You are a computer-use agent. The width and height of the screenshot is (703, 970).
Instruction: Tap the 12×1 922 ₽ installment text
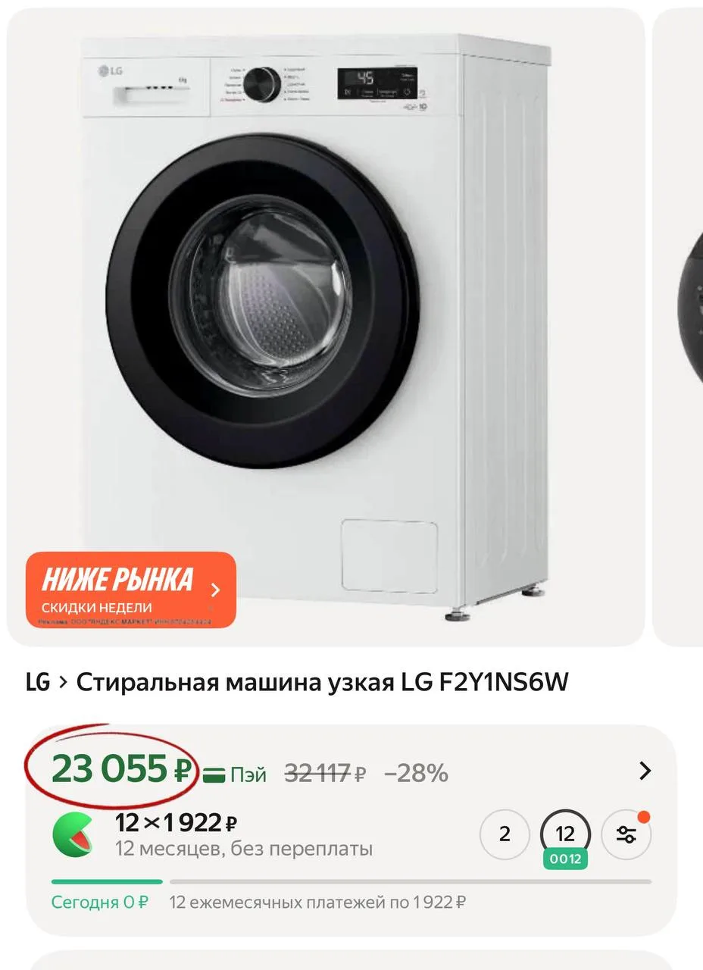(177, 822)
